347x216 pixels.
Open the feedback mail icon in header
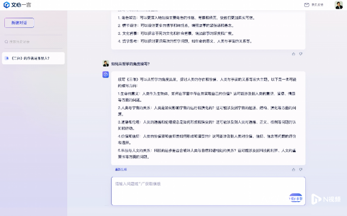pyautogui.click(x=307, y=5)
